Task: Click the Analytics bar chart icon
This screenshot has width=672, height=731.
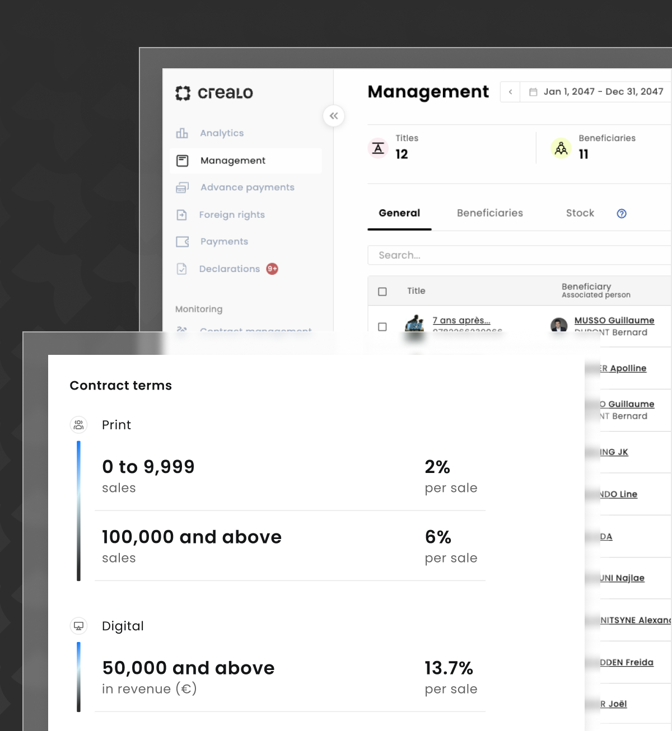Action: click(182, 133)
